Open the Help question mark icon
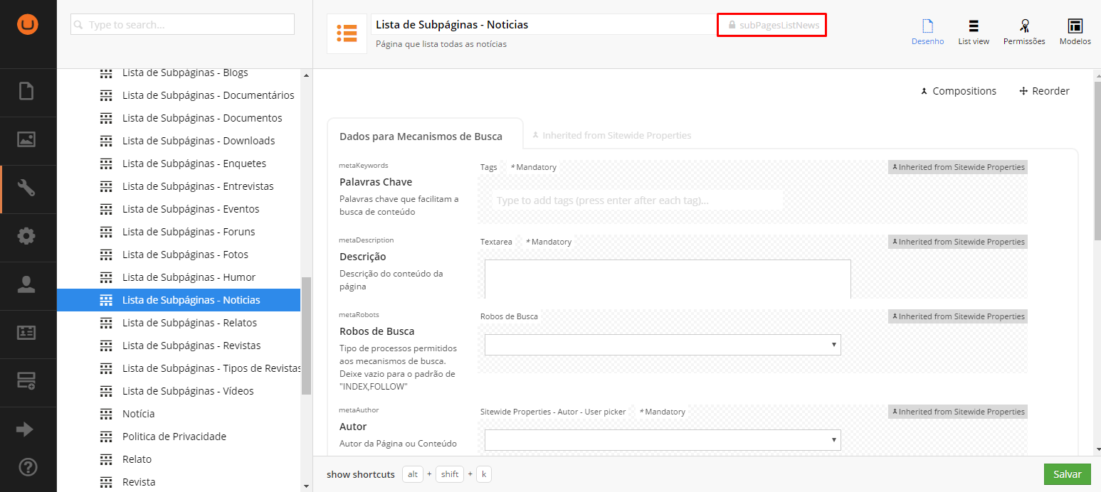The height and width of the screenshot is (492, 1101). (x=28, y=467)
